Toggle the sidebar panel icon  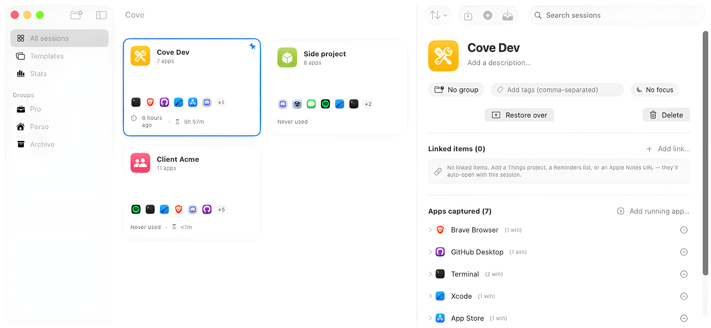[101, 15]
